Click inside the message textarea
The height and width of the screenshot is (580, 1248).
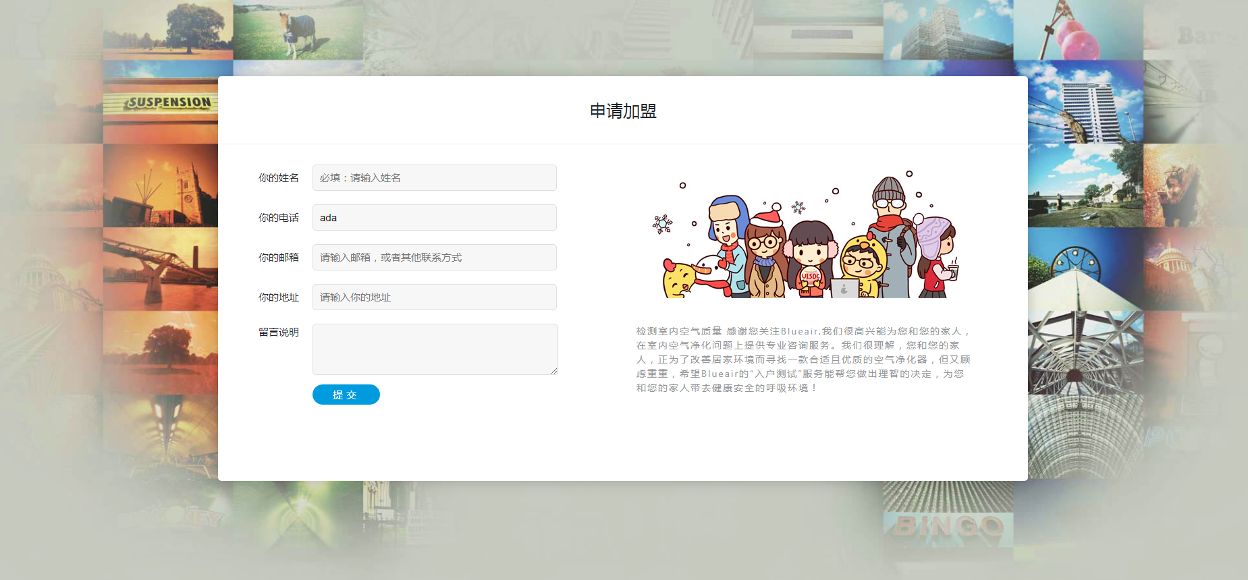(434, 349)
